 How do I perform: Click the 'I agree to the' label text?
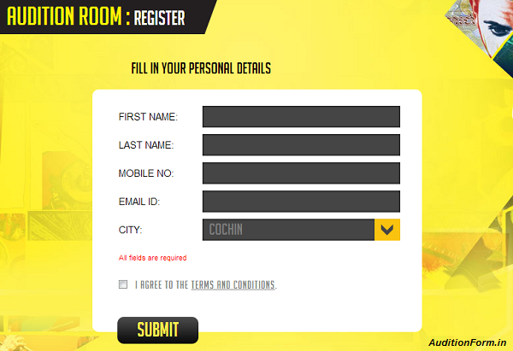pyautogui.click(x=162, y=285)
